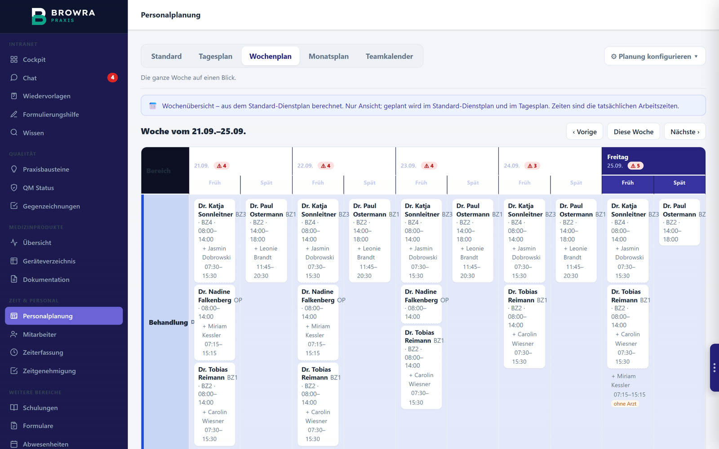Switch to the Standard tab

click(166, 56)
